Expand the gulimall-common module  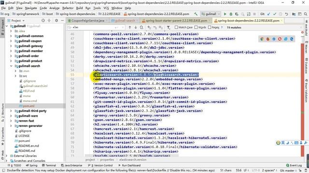(11, 36)
